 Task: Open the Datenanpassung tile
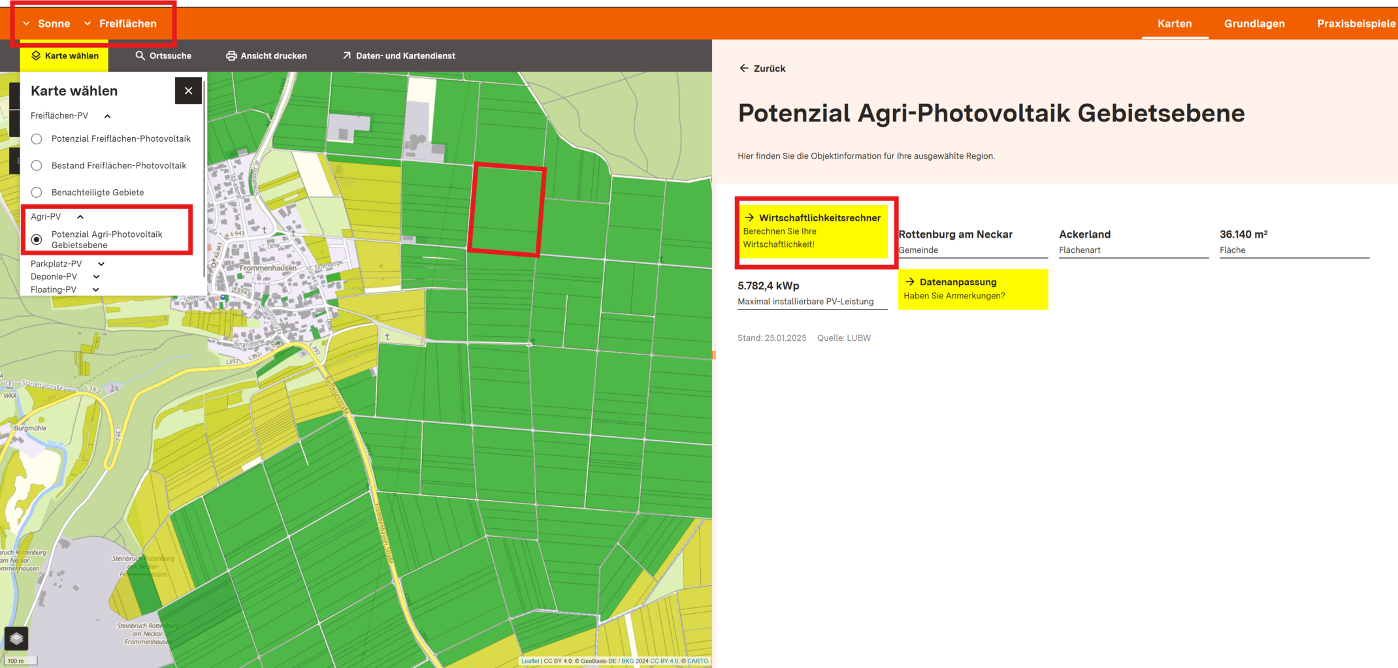pyautogui.click(x=973, y=289)
